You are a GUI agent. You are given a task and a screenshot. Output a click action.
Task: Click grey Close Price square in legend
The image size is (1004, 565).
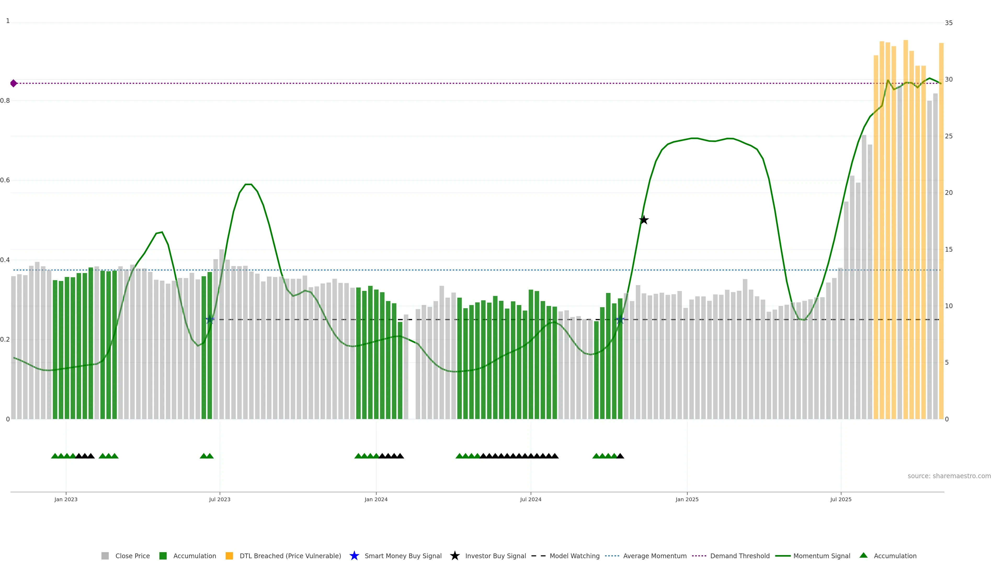[105, 556]
